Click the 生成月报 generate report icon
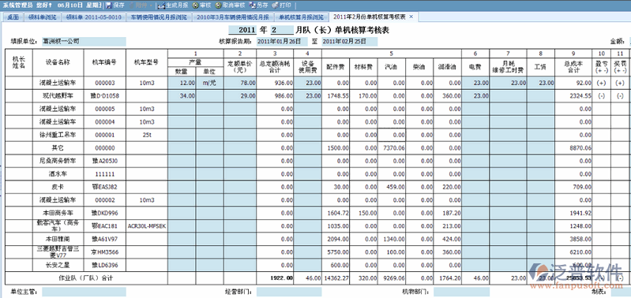This screenshot has height=298, width=631. click(161, 6)
